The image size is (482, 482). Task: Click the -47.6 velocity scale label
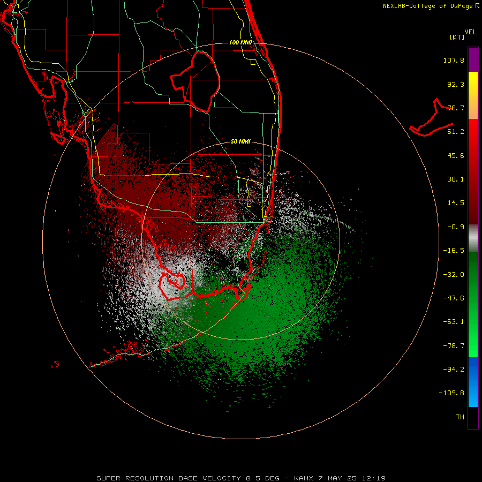454,298
